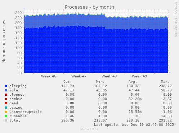
Task: Click runnable average value 1.30
Action: tap(135, 116)
